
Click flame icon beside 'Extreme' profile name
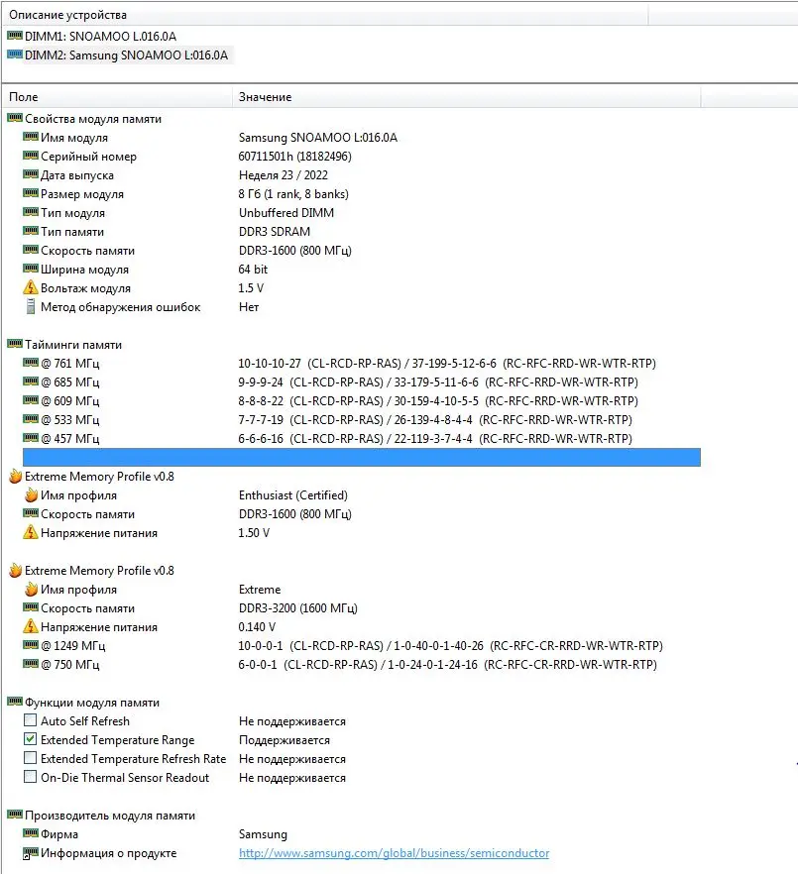pyautogui.click(x=31, y=590)
